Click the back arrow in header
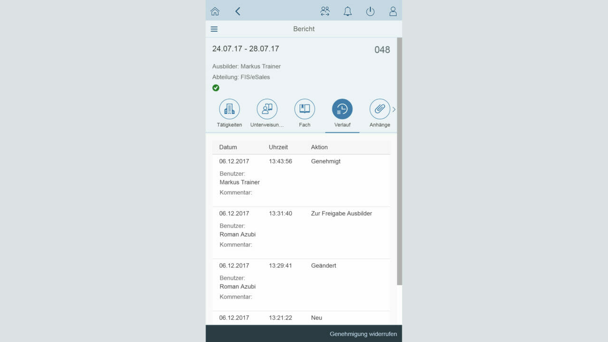 pyautogui.click(x=237, y=11)
